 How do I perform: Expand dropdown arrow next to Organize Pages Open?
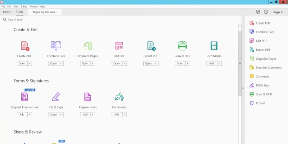[93, 63]
